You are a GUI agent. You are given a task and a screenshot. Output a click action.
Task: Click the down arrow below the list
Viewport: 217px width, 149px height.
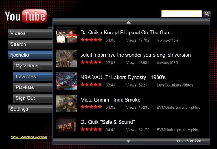pos(128,141)
